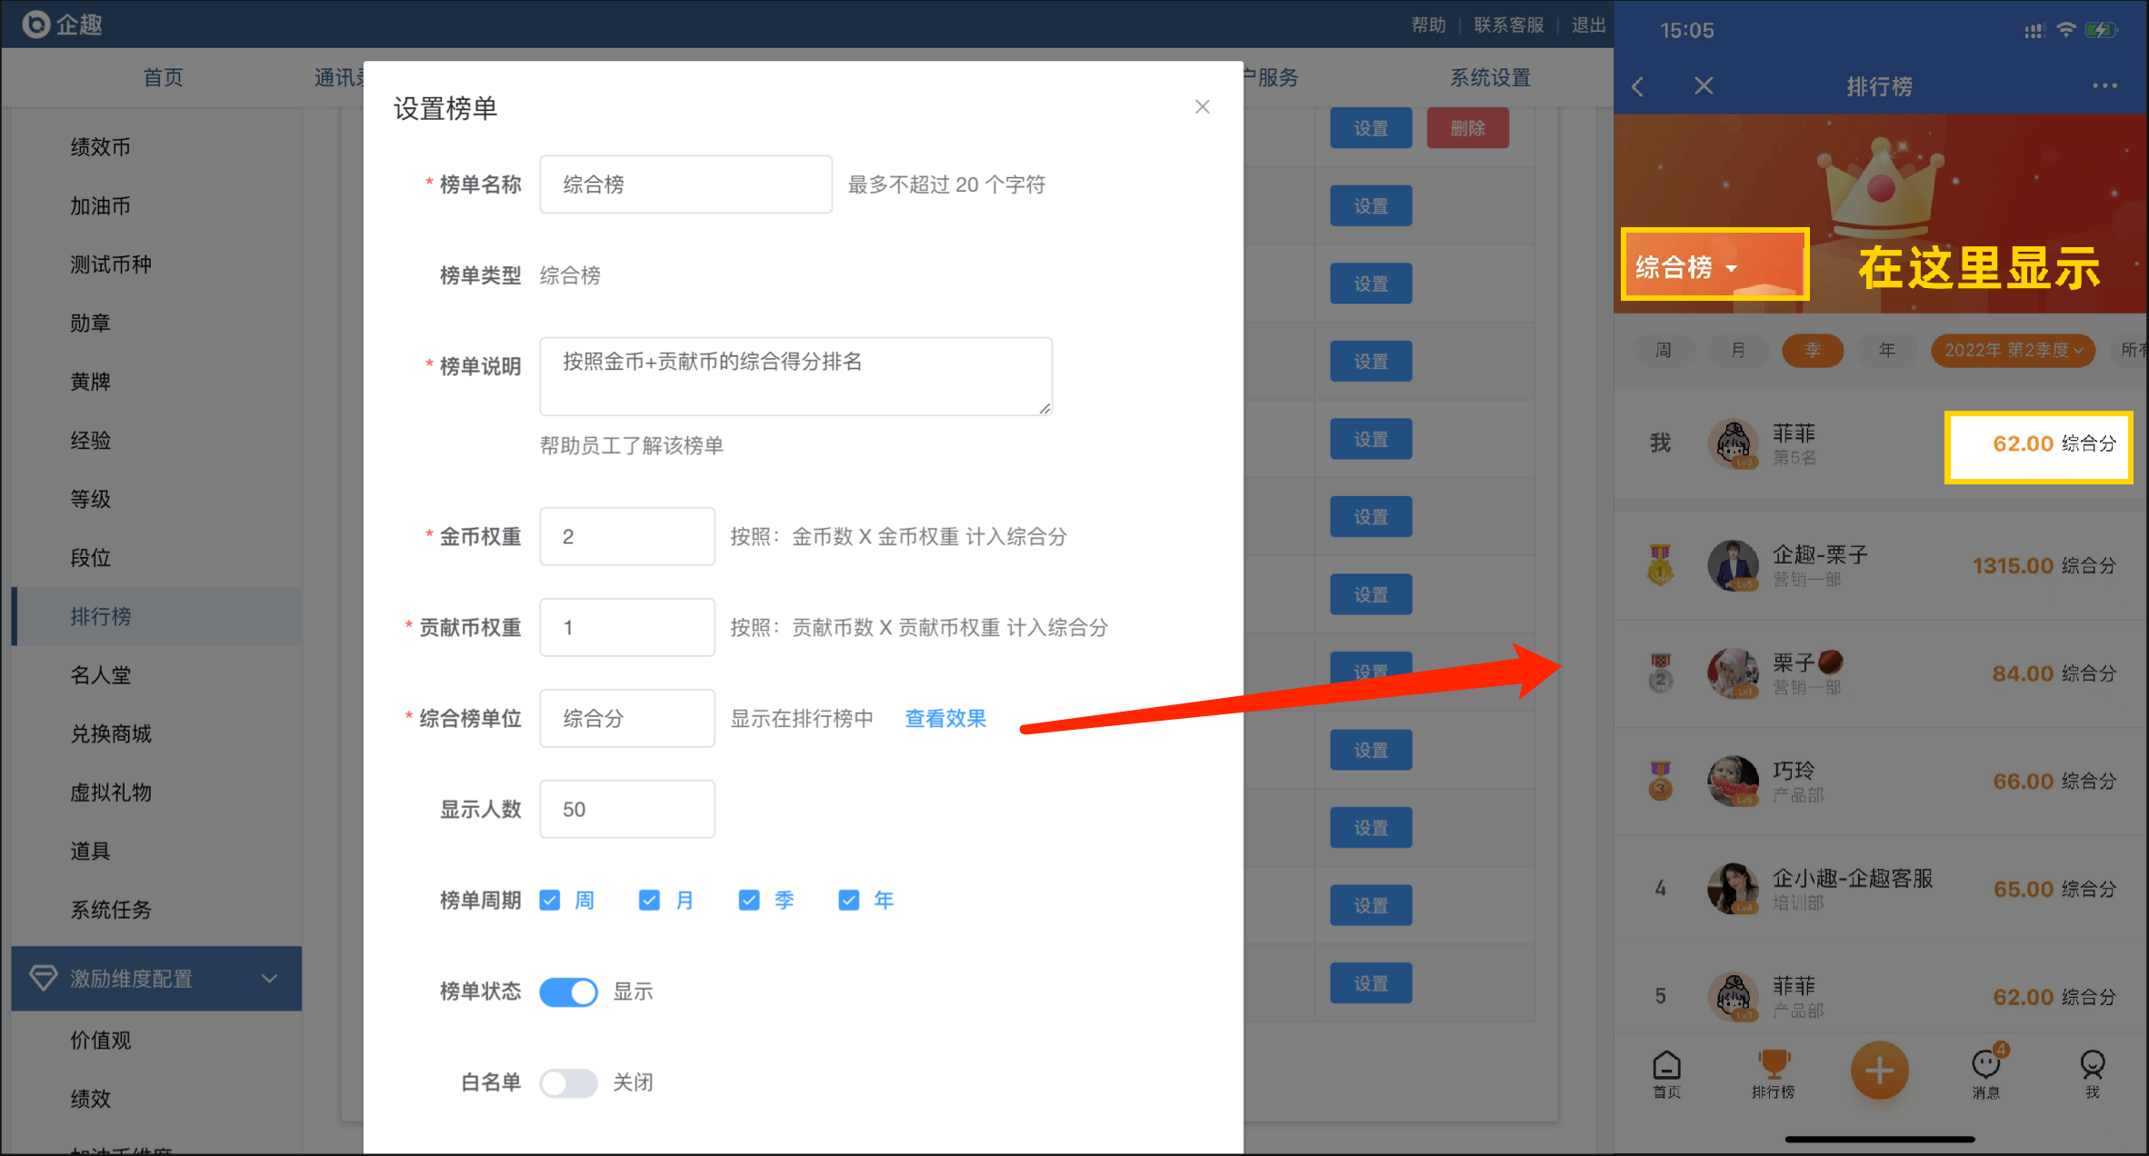Open 兑换商城 in the left sidebar
The height and width of the screenshot is (1156, 2149).
click(x=111, y=733)
